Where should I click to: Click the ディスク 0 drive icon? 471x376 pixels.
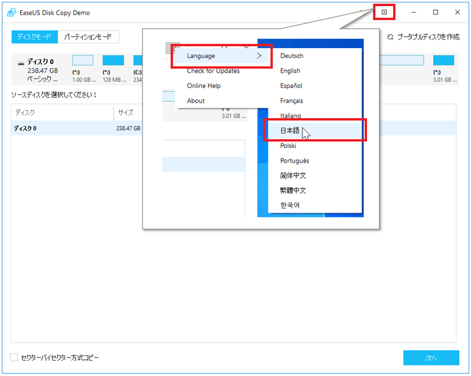click(x=21, y=61)
